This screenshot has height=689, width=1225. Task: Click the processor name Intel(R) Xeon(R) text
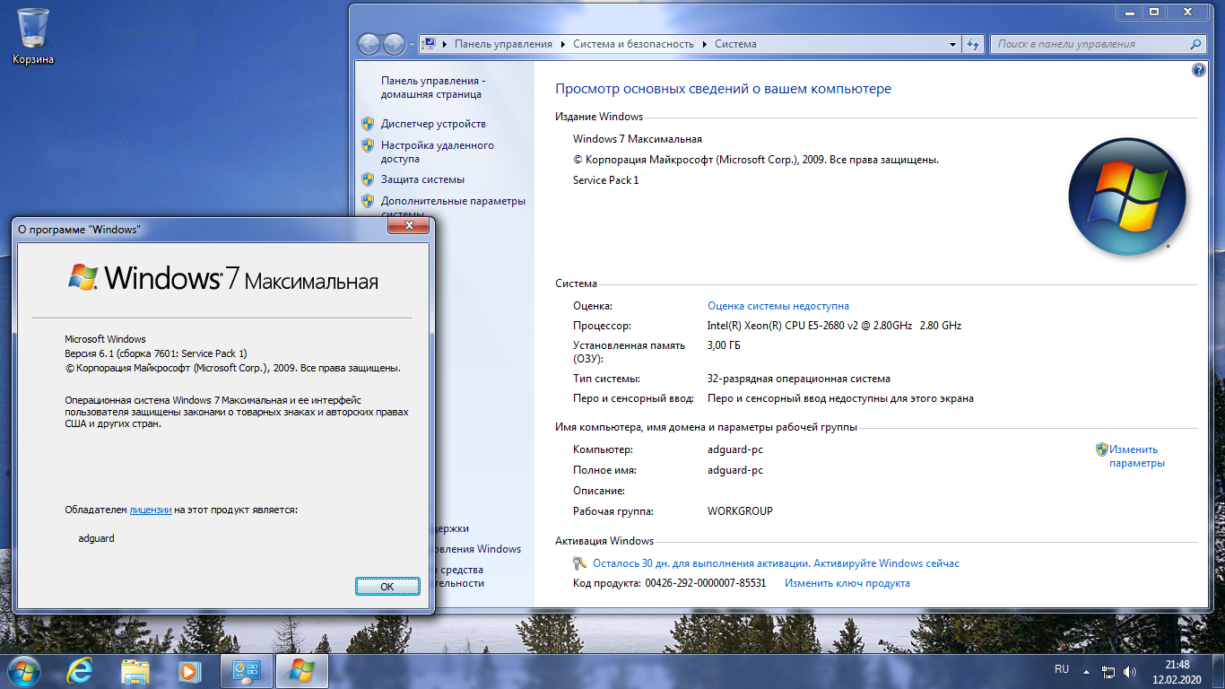pyautogui.click(x=834, y=326)
